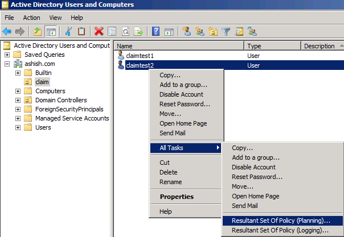
Task: Click the Copy clipboard toolbar icon
Action: [81, 31]
